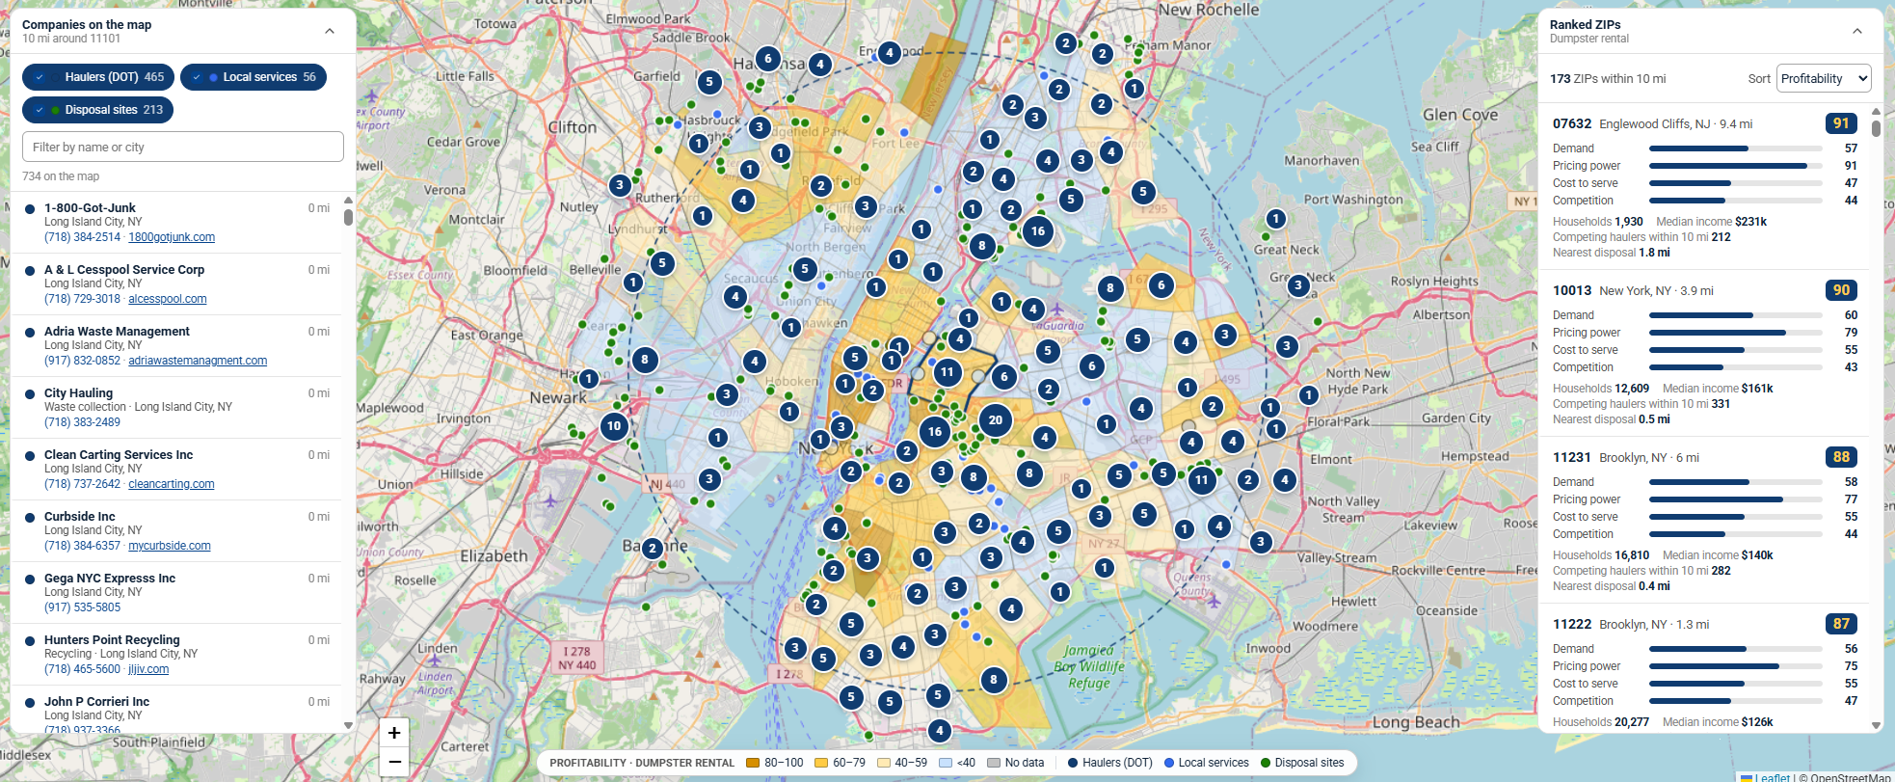
Task: Open mycurbside.com website link
Action: (170, 546)
